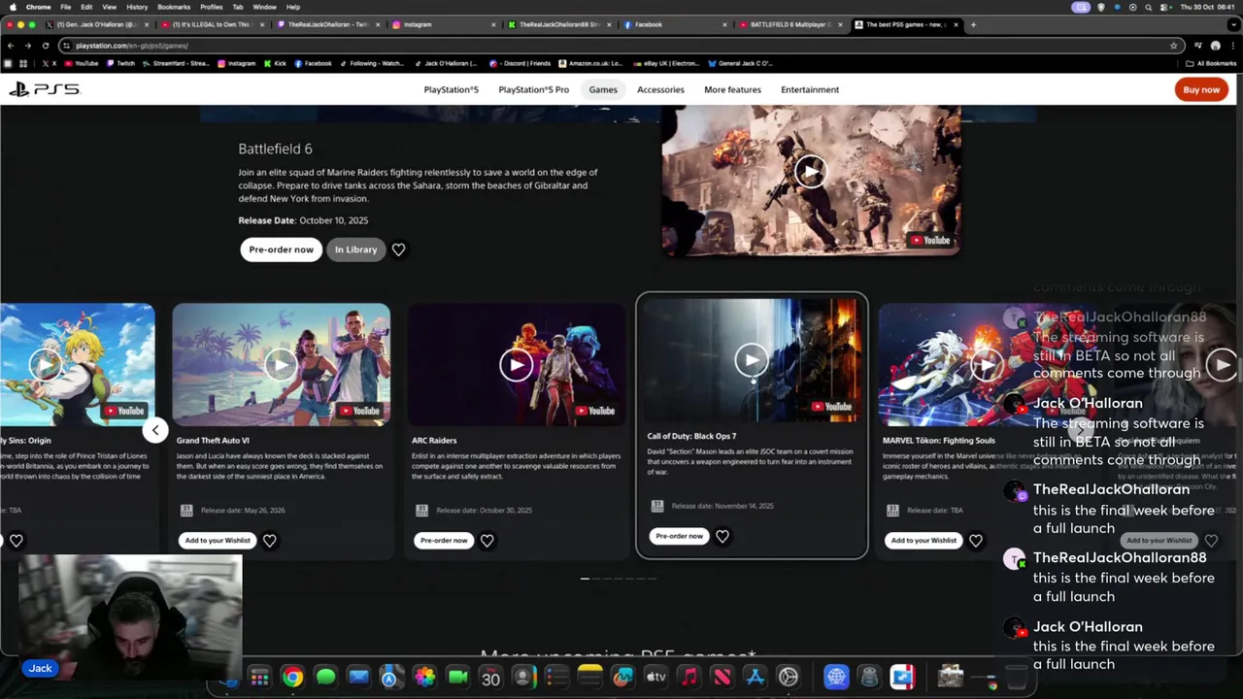Add Battlefield 6 to wishlist heart icon
Image resolution: width=1243 pixels, height=699 pixels.
(398, 250)
